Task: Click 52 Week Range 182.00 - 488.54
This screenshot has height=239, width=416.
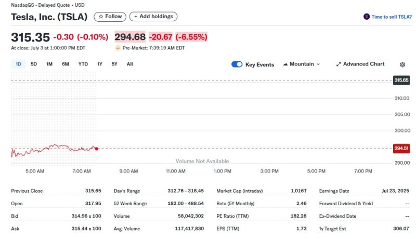Action: tap(186, 204)
